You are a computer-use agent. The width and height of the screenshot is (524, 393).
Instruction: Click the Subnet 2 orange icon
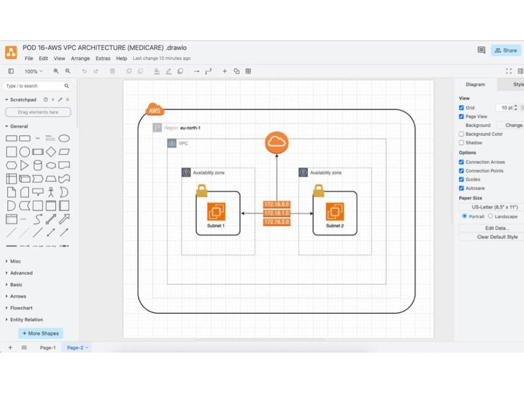(x=335, y=211)
